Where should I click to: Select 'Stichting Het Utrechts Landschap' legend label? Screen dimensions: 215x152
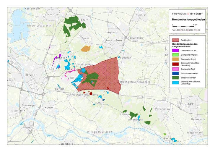[190, 83]
